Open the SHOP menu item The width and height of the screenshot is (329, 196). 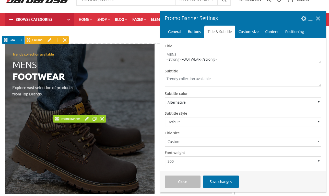tap(103, 19)
